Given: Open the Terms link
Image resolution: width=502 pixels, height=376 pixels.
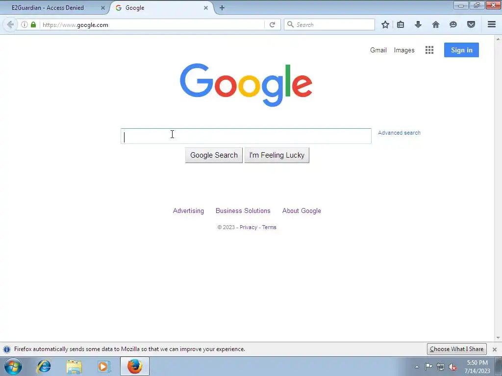Looking at the screenshot, I should 269,227.
